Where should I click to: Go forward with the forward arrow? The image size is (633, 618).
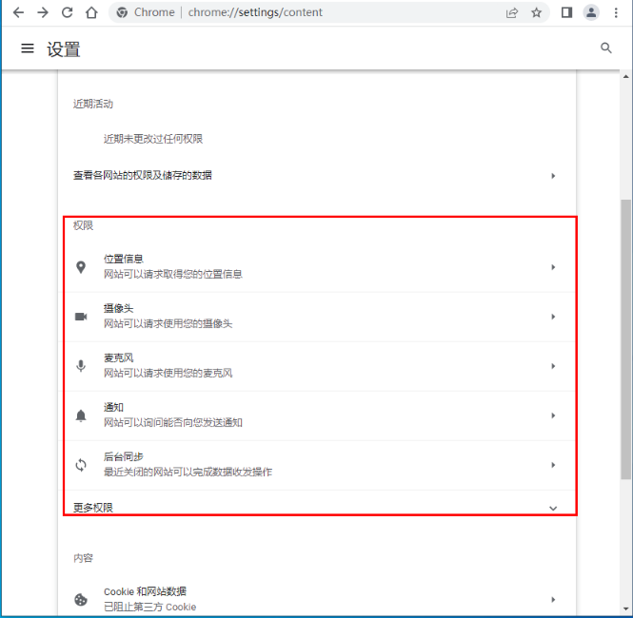pyautogui.click(x=43, y=12)
